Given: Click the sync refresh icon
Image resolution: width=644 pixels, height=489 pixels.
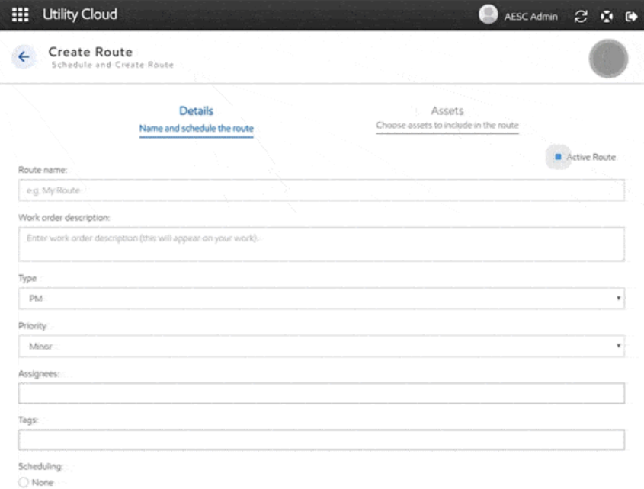Looking at the screenshot, I should click(x=581, y=16).
